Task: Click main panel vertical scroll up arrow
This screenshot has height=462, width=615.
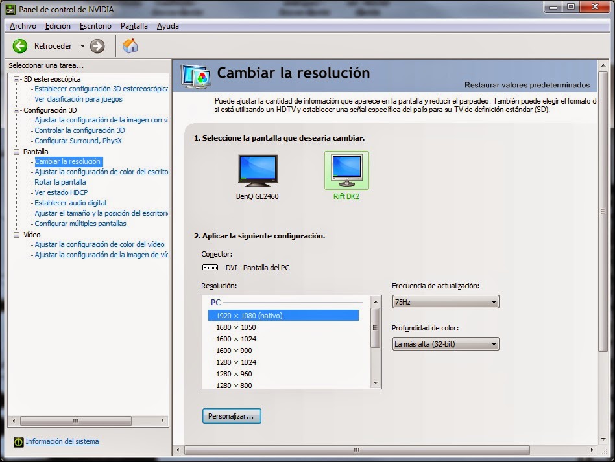Action: point(603,65)
